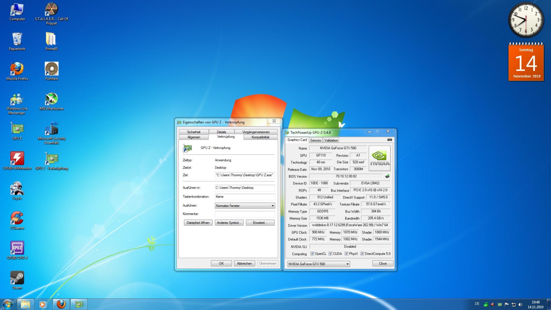Open the Validation tab in GPU-Z
The image size is (551, 310).
tap(331, 140)
